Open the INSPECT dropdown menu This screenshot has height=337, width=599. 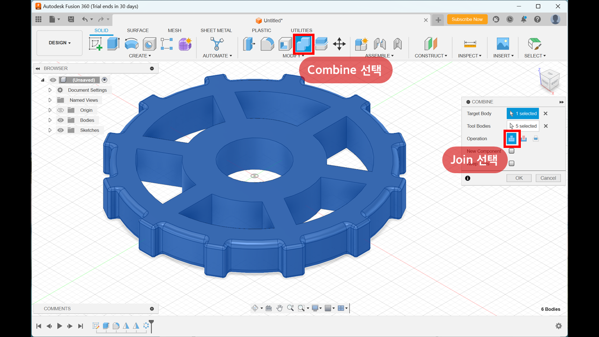tap(469, 56)
